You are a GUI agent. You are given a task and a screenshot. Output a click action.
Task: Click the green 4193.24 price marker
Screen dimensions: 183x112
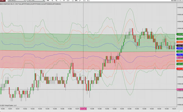click(180, 39)
